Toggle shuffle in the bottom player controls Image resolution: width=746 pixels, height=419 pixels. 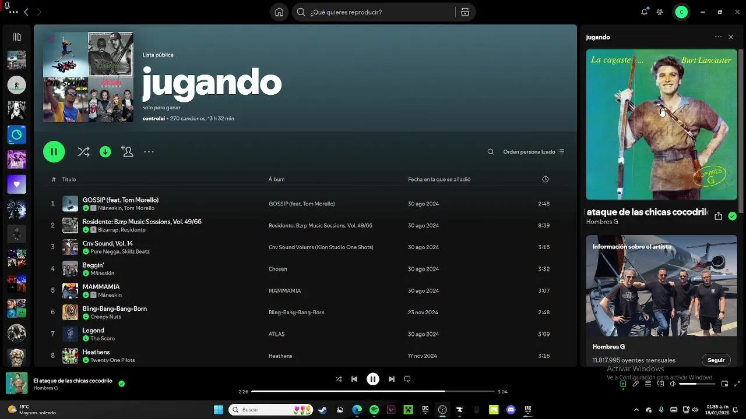point(339,379)
